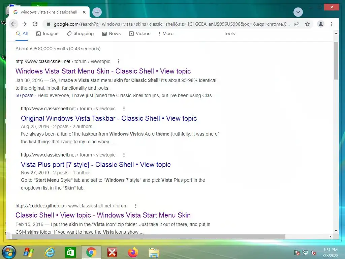The image size is (345, 259).
Task: Click the Chrome taskbar button
Action: 91,252
